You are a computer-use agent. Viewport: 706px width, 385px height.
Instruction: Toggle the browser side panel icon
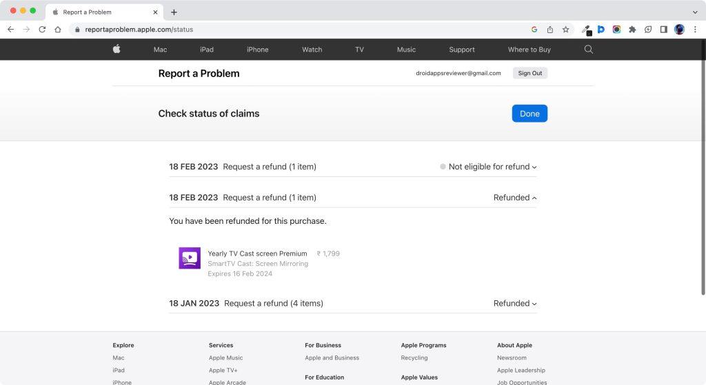click(664, 29)
